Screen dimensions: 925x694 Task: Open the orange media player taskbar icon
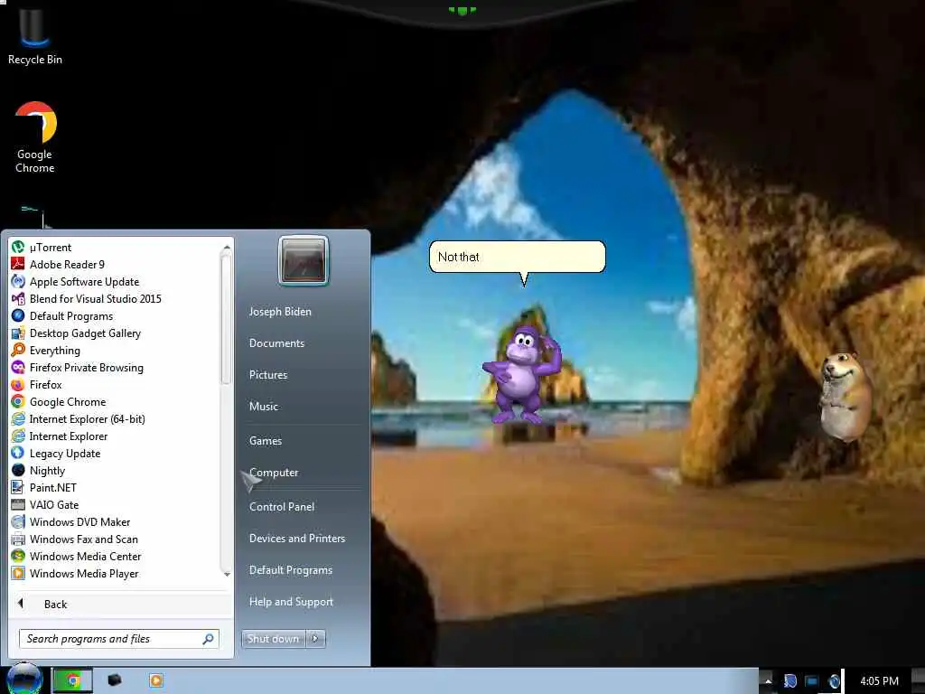pos(155,680)
